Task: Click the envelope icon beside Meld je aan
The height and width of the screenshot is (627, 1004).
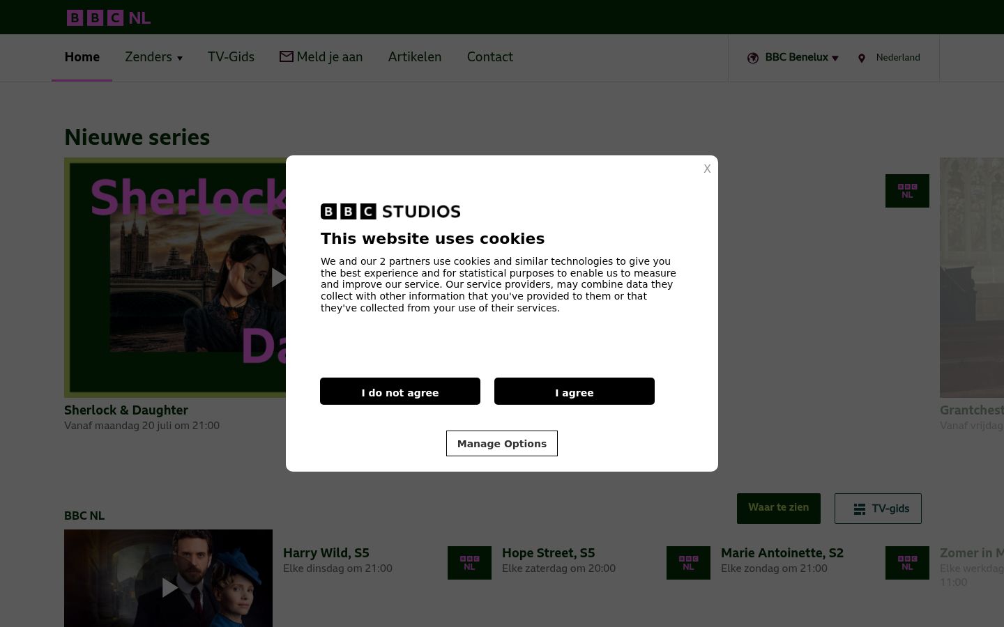Action: 287,56
